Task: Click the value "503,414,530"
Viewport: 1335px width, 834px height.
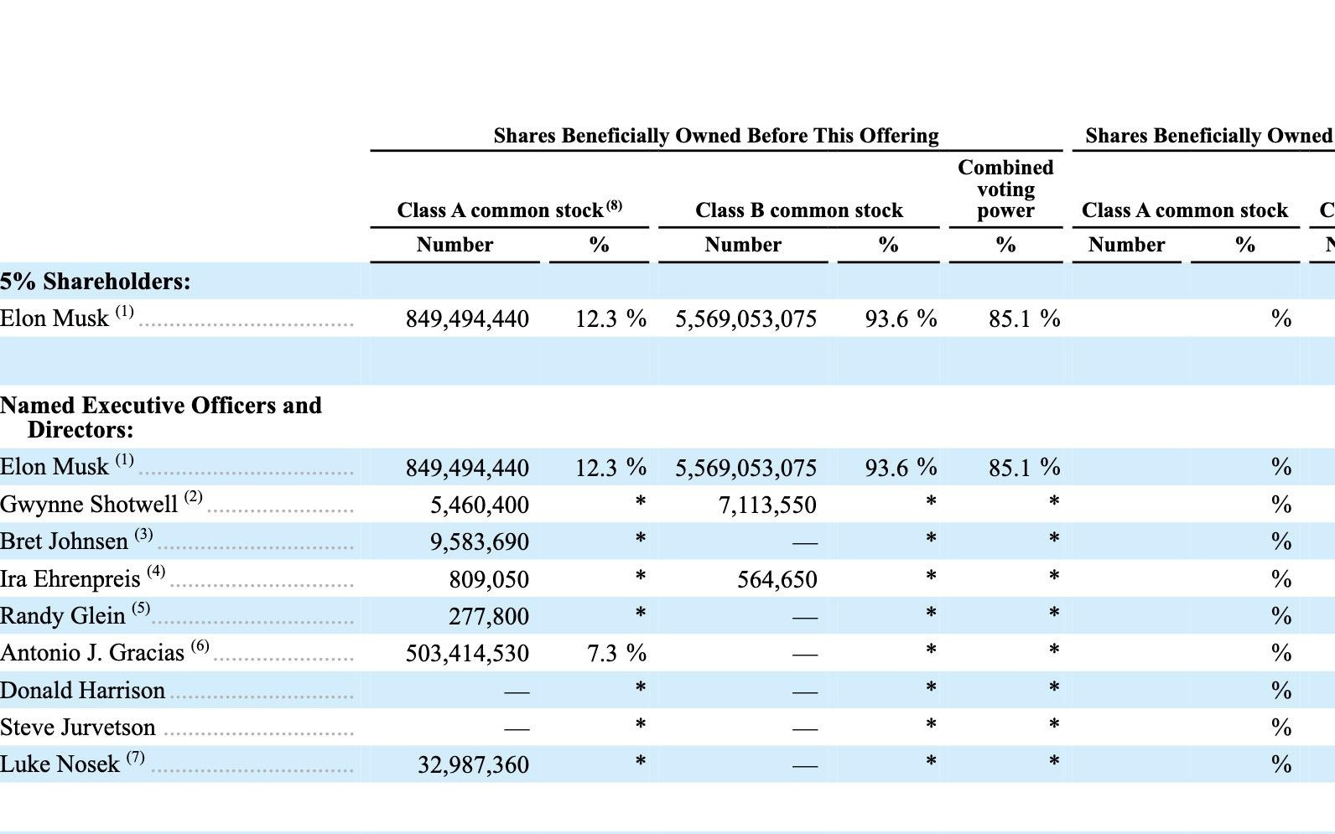Action: point(467,654)
